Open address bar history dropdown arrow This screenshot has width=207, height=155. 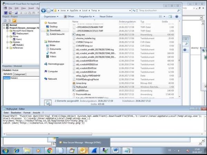130,11
